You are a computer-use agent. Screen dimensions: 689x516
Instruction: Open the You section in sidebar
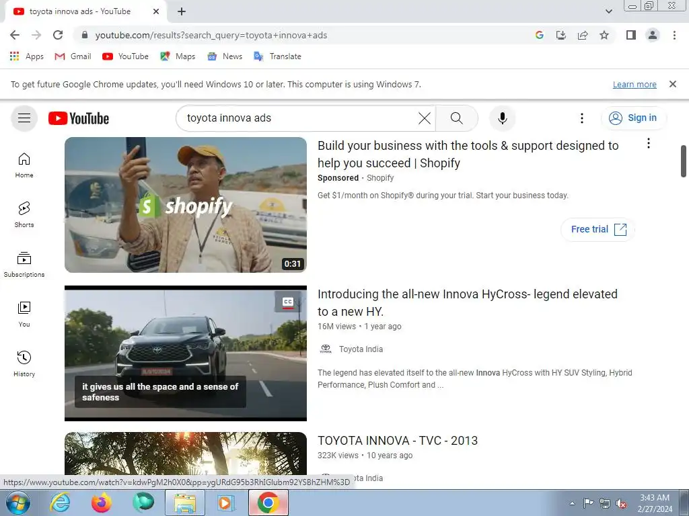24,314
